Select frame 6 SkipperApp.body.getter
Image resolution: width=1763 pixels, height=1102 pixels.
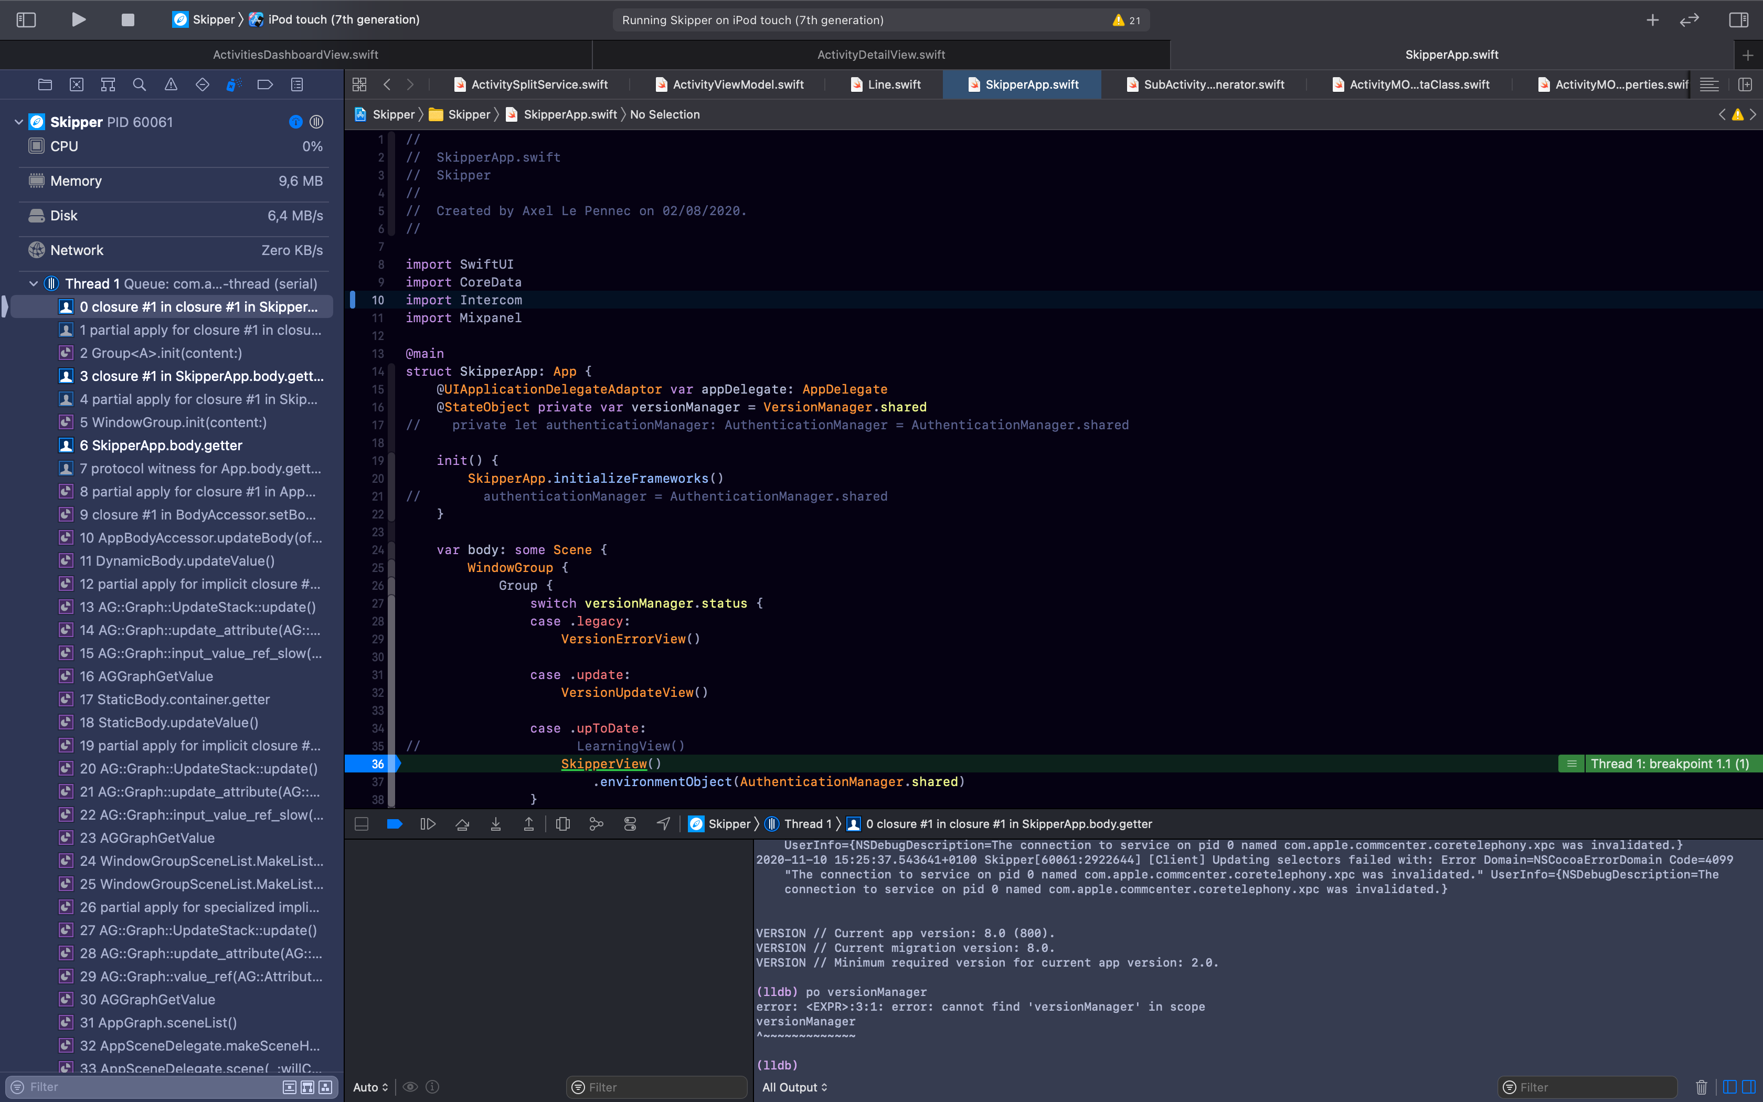[x=172, y=446]
